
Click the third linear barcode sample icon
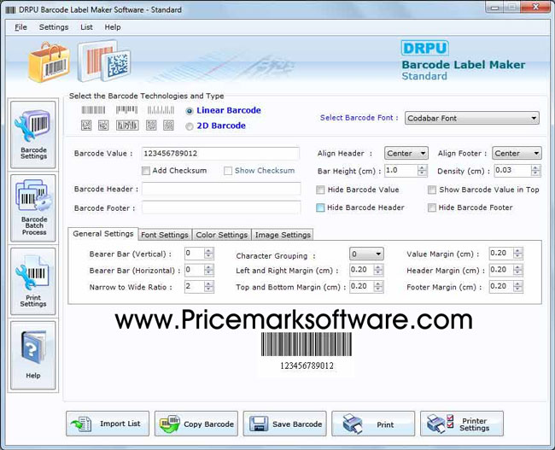161,110
